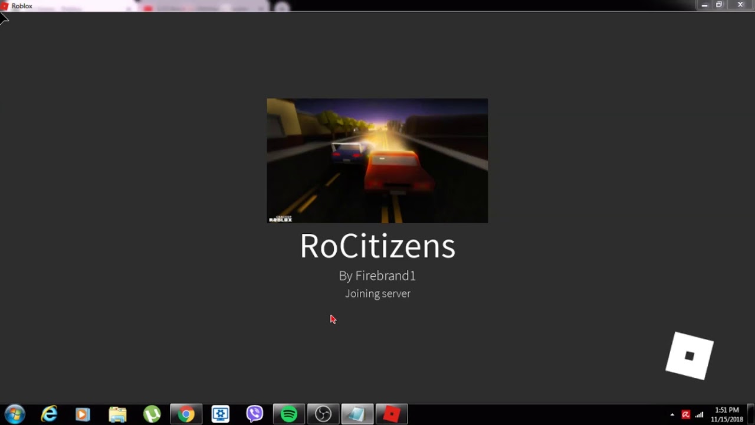This screenshot has height=425, width=755.
Task: Switch to Spotify in the taskbar
Action: (289, 414)
